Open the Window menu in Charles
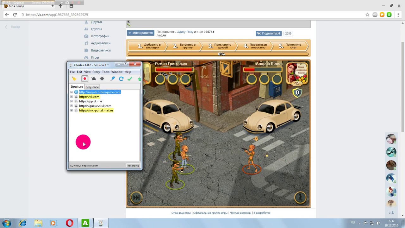The width and height of the screenshot is (405, 228). [x=117, y=72]
